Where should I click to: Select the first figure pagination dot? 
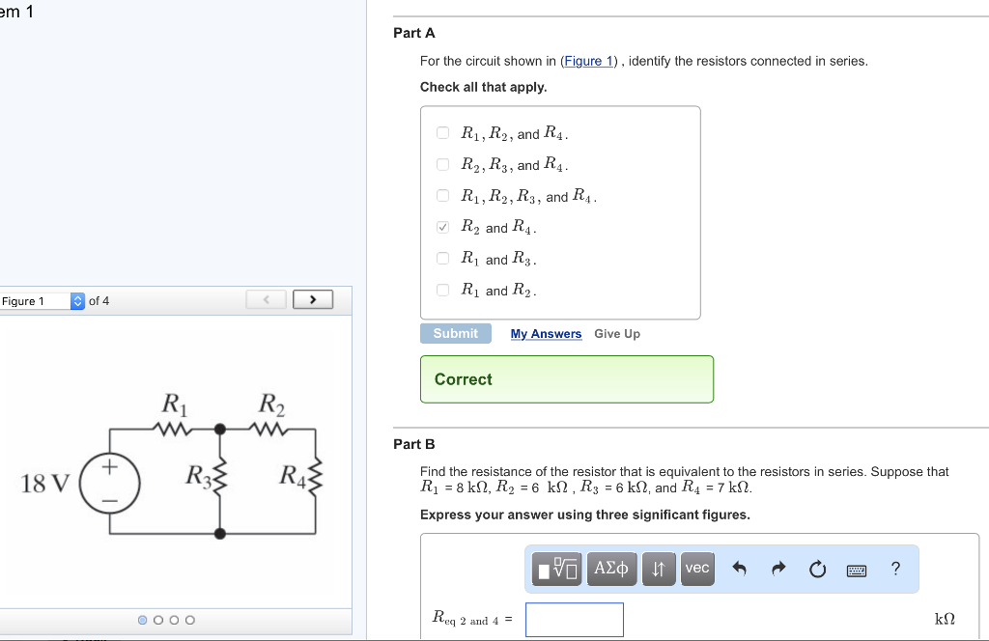pyautogui.click(x=143, y=620)
